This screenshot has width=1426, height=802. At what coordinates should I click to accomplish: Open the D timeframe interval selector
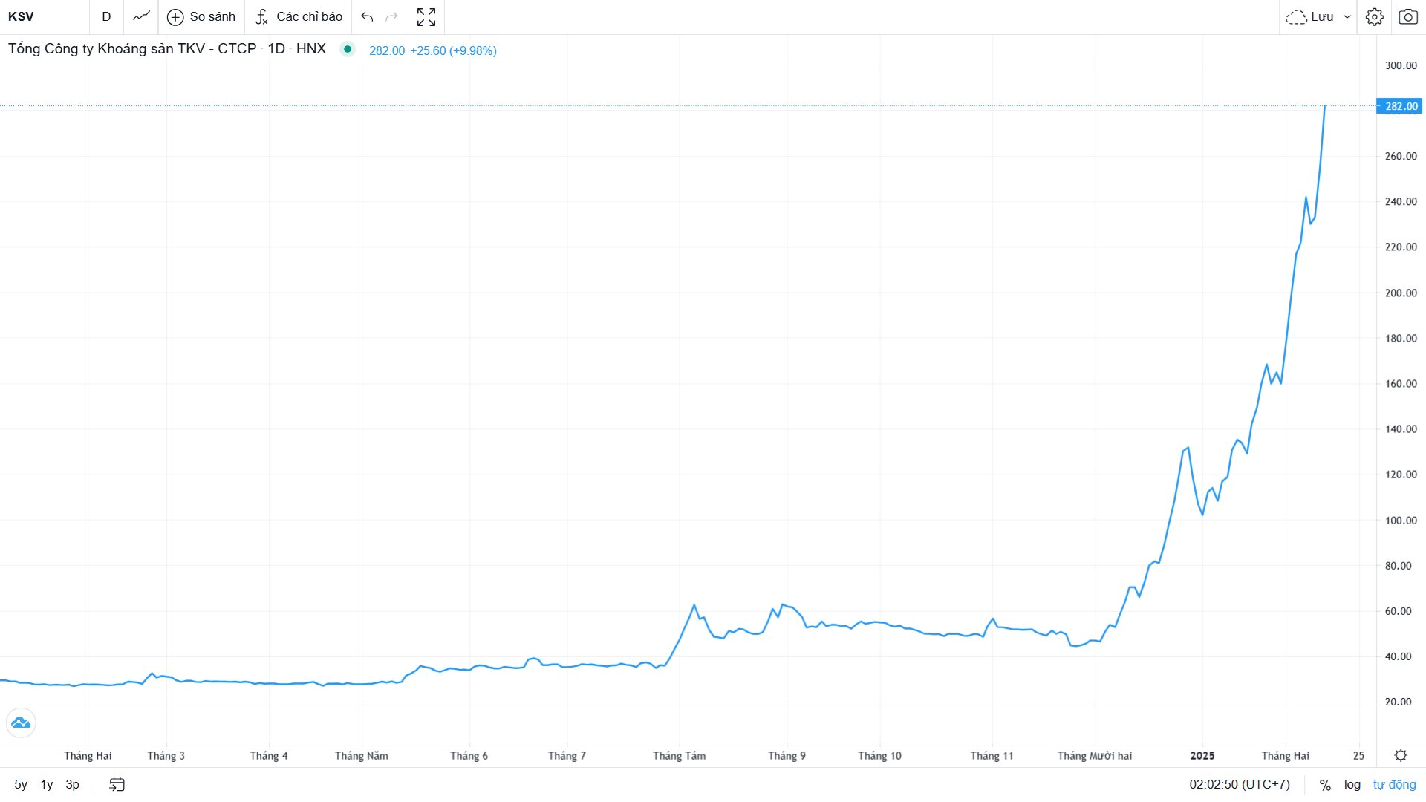[106, 16]
